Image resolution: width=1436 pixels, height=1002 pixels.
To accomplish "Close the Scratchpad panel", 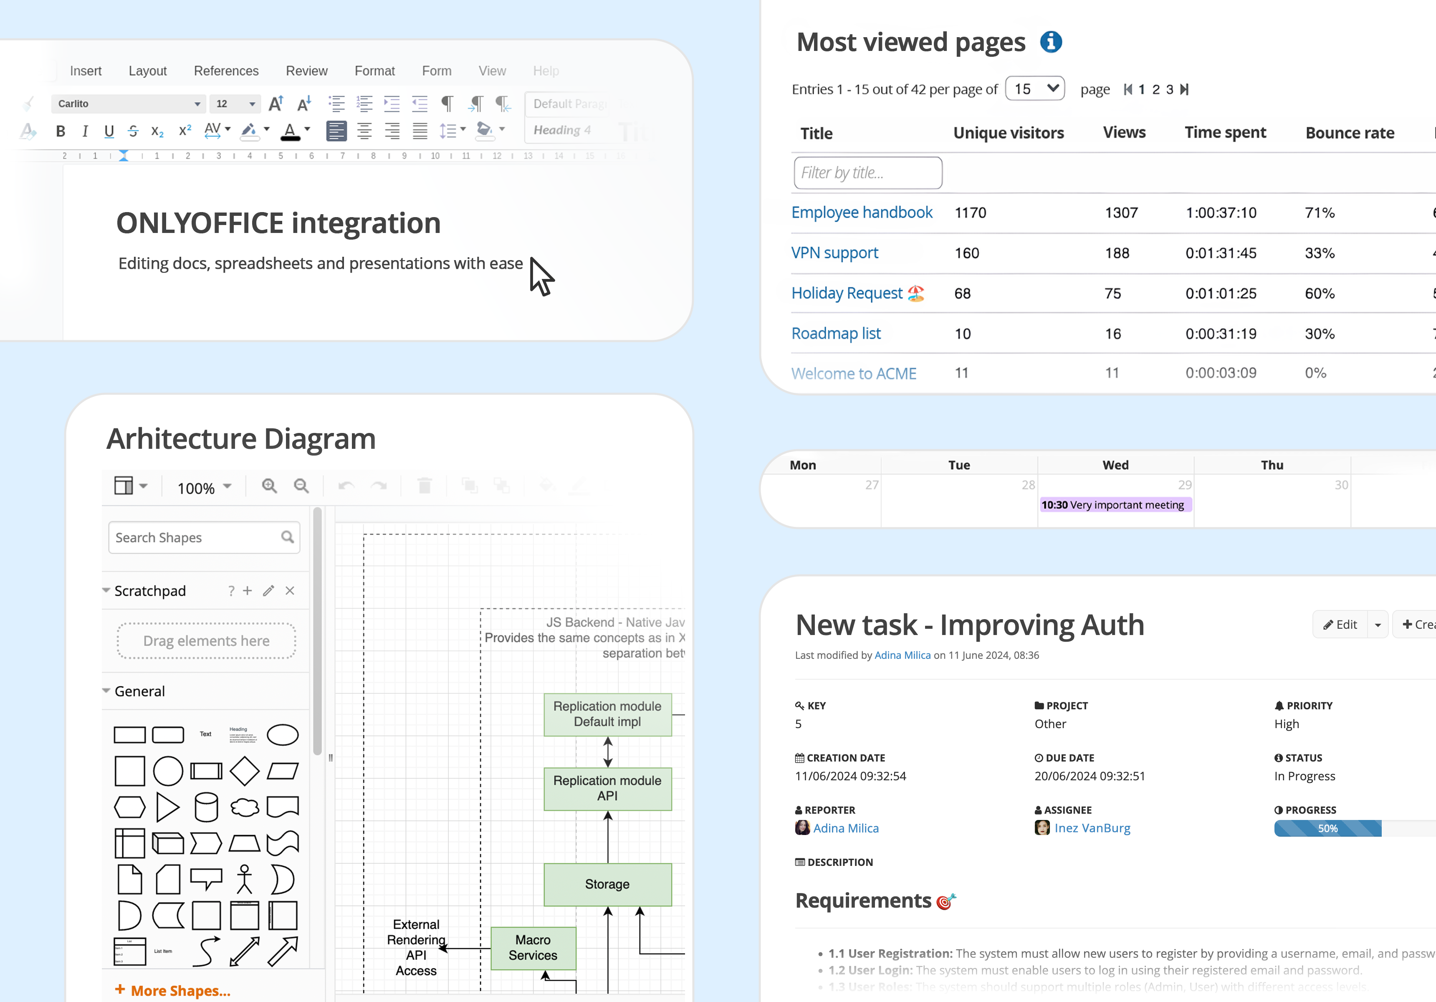I will tap(290, 591).
